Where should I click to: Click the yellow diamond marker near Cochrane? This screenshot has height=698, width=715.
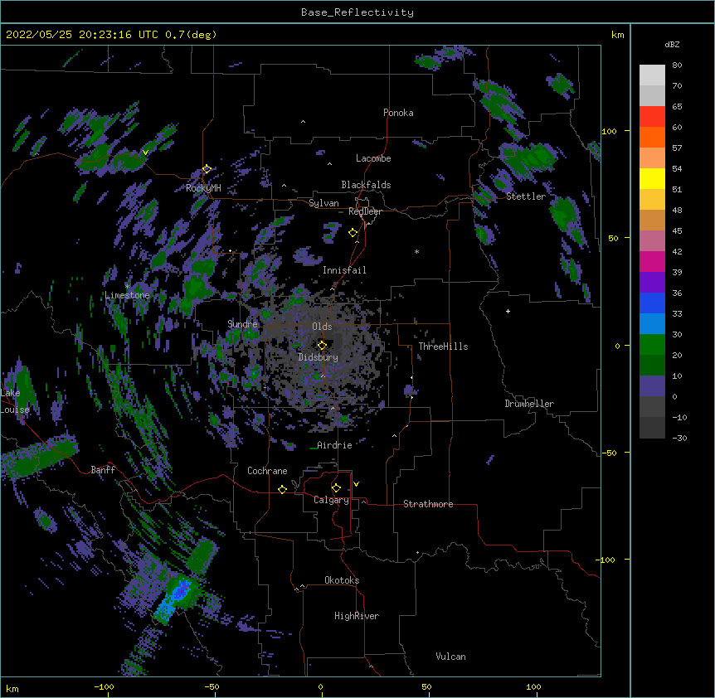[x=282, y=489]
